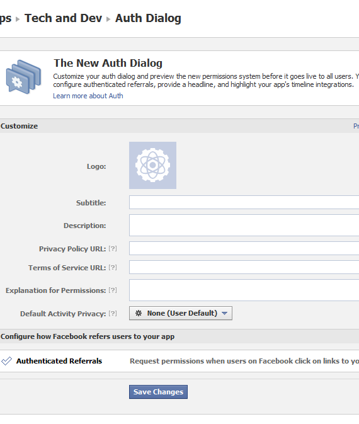Go to Tech and Dev breadcrumb

pyautogui.click(x=63, y=18)
